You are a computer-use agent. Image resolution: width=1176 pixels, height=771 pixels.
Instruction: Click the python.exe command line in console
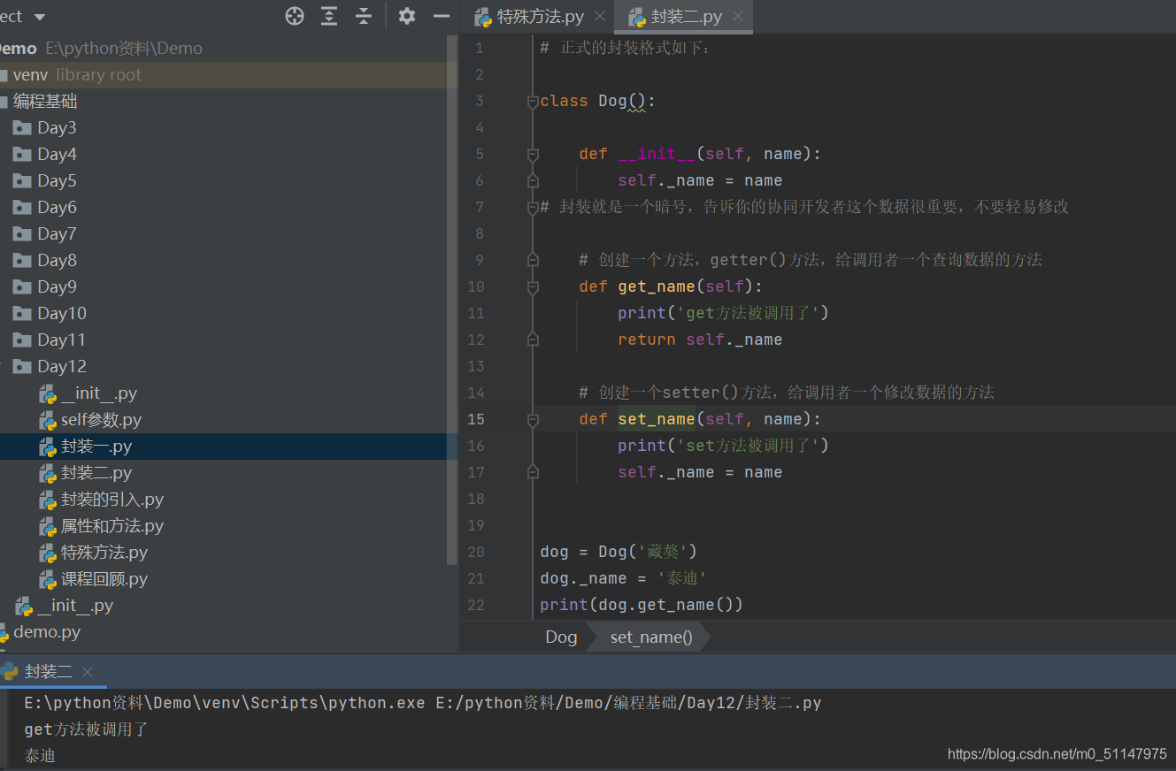(x=423, y=703)
